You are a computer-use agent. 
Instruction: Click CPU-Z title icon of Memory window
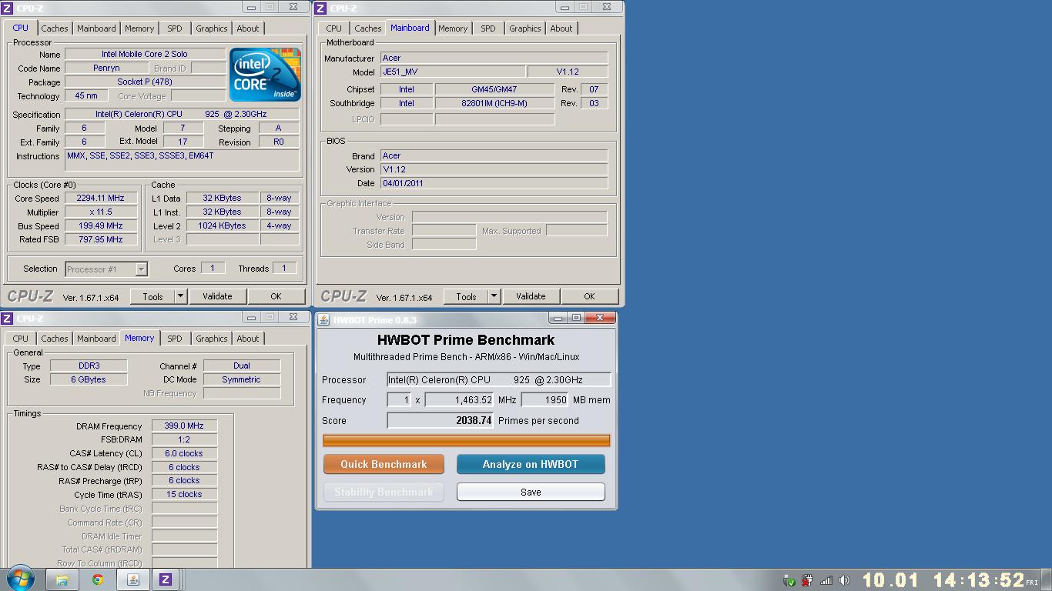click(x=8, y=318)
